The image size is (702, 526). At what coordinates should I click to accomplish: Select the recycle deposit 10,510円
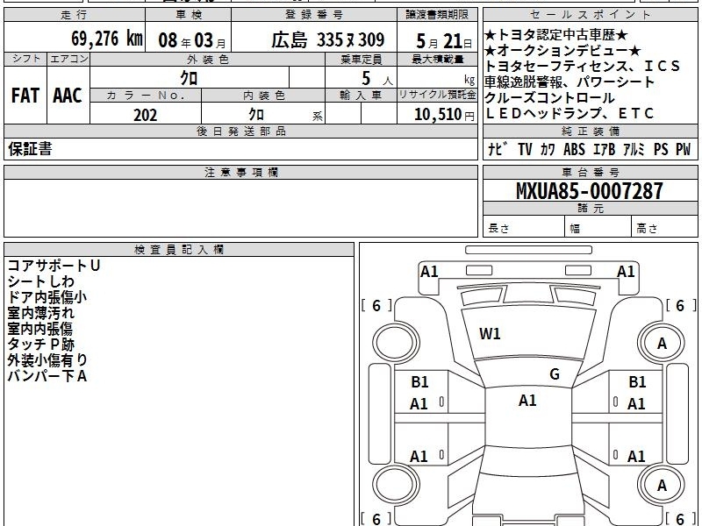point(444,115)
